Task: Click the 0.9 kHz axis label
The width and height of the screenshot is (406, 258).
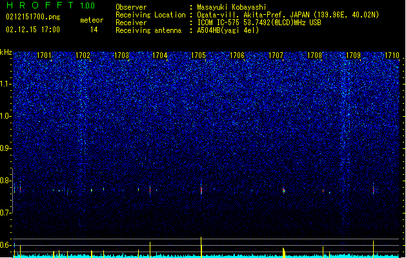Action: 6,148
